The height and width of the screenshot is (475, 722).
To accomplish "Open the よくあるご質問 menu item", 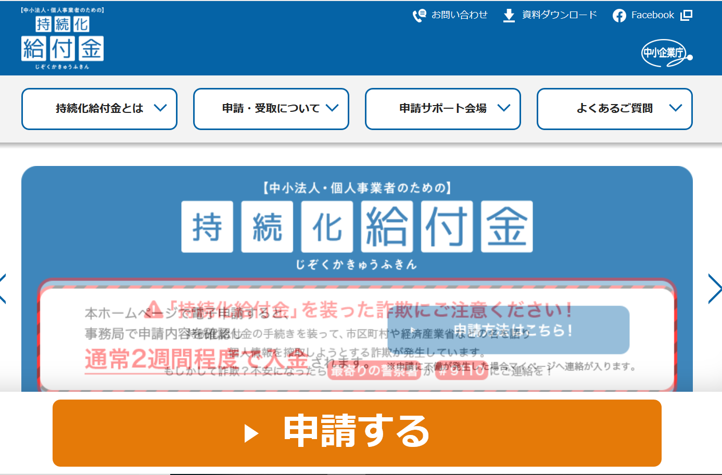I will pos(614,108).
